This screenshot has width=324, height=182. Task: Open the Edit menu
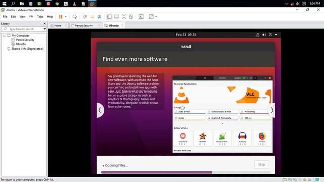point(13,17)
